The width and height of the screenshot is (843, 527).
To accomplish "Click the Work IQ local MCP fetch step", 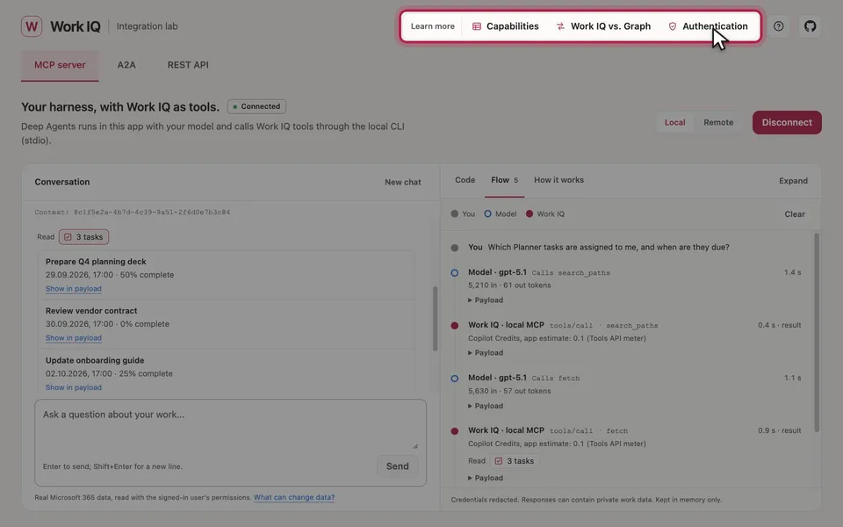I will pos(548,430).
